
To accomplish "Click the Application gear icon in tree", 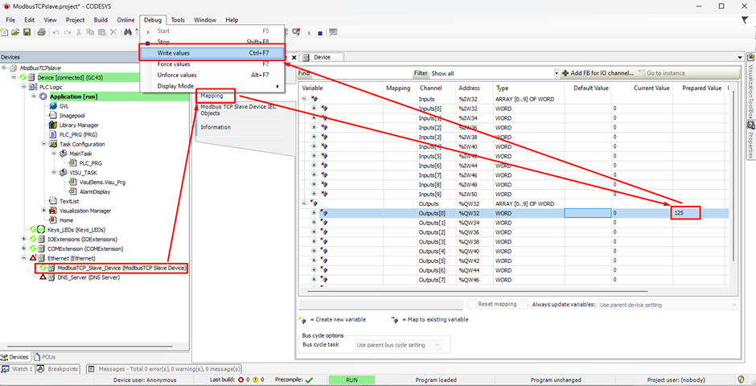I will pos(43,96).
